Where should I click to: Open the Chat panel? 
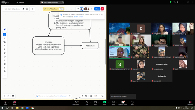(x=87, y=103)
